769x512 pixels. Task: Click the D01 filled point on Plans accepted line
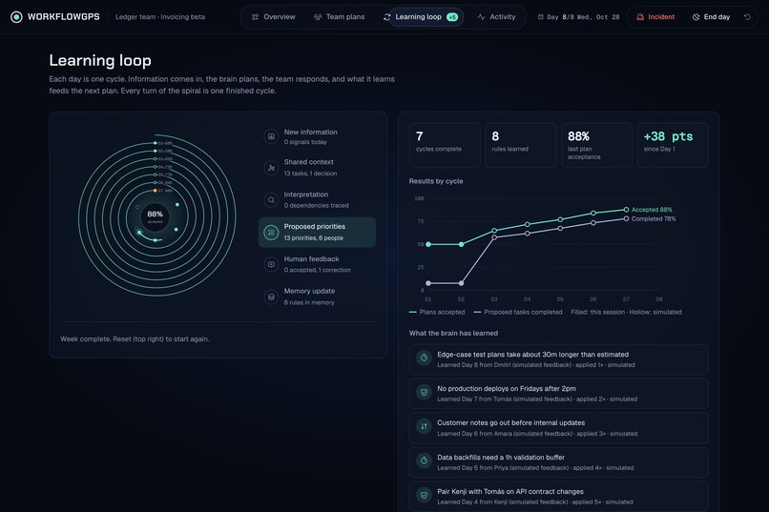point(428,244)
